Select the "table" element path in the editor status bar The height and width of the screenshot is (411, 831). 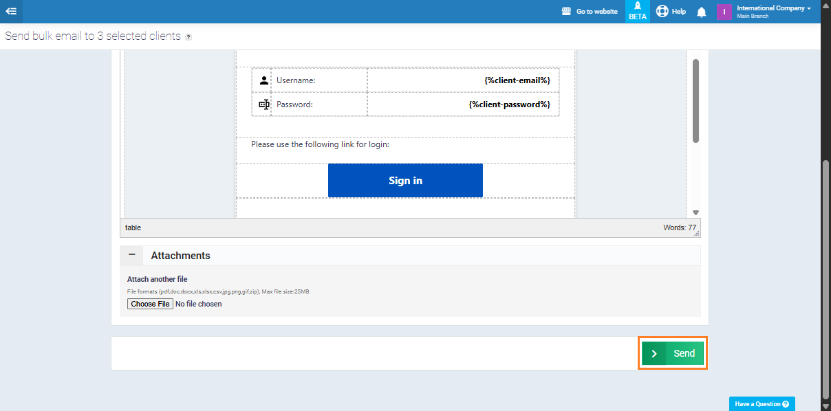point(133,227)
